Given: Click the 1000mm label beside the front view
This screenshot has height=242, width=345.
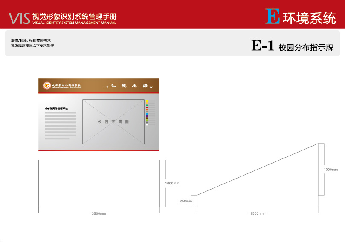Looking at the screenshot, I should tap(172, 183).
